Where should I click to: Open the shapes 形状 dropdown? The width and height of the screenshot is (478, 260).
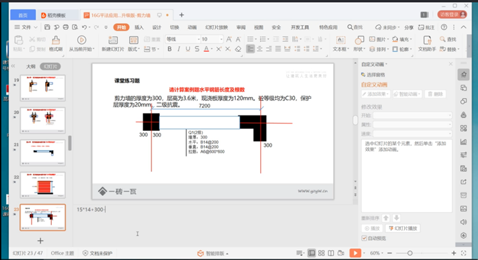pyautogui.click(x=359, y=43)
